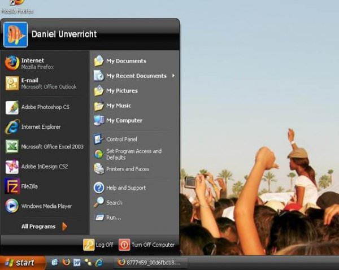Viewport: 339px width, 270px height.
Task: Expand All Programs with the orange arrow
Action: coord(64,227)
